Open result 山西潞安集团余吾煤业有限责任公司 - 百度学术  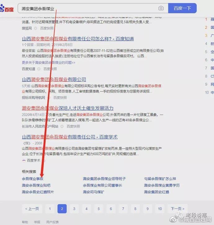pos(69,137)
